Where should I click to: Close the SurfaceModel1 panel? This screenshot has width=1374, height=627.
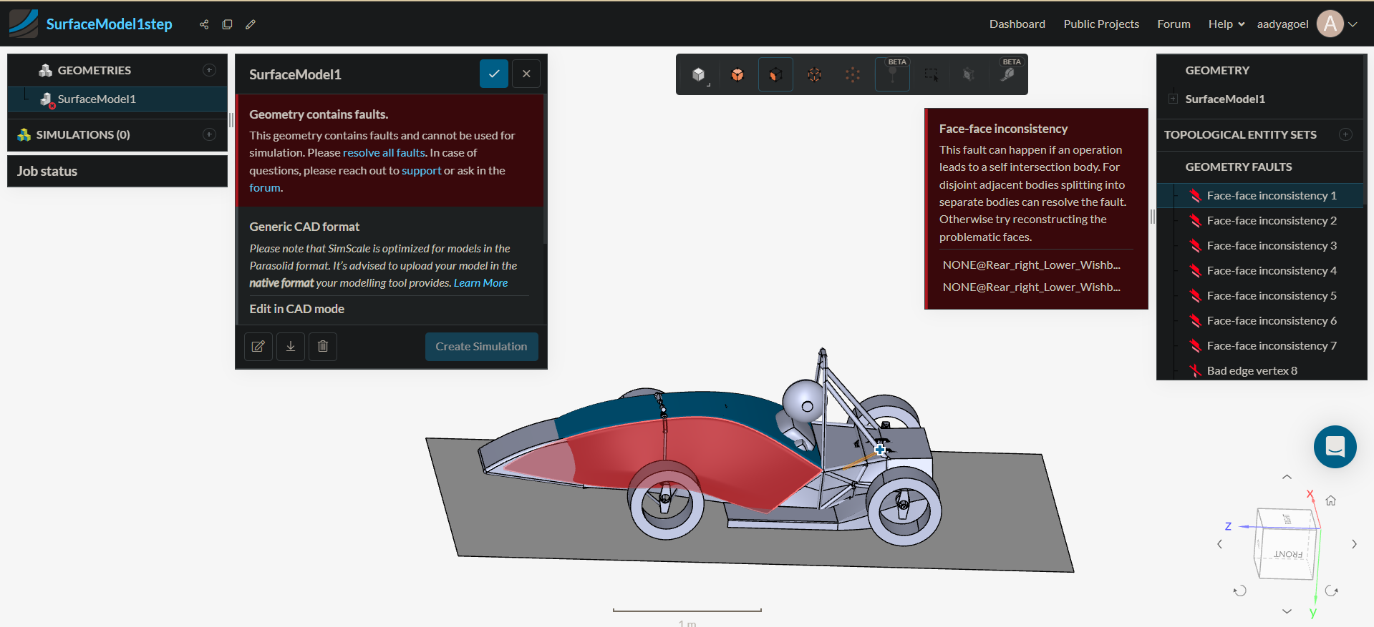tap(526, 74)
